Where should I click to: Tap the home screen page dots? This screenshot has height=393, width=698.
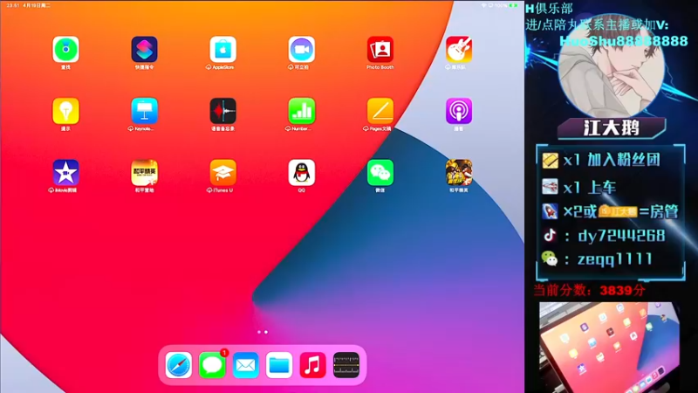click(x=263, y=332)
